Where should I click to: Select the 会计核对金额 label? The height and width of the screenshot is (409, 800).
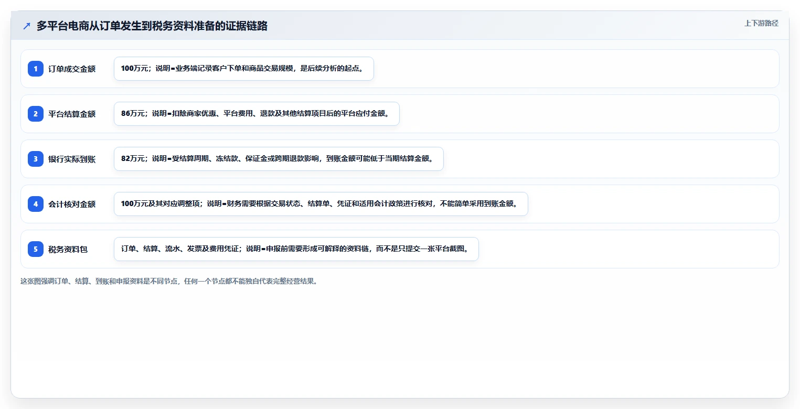pyautogui.click(x=72, y=204)
